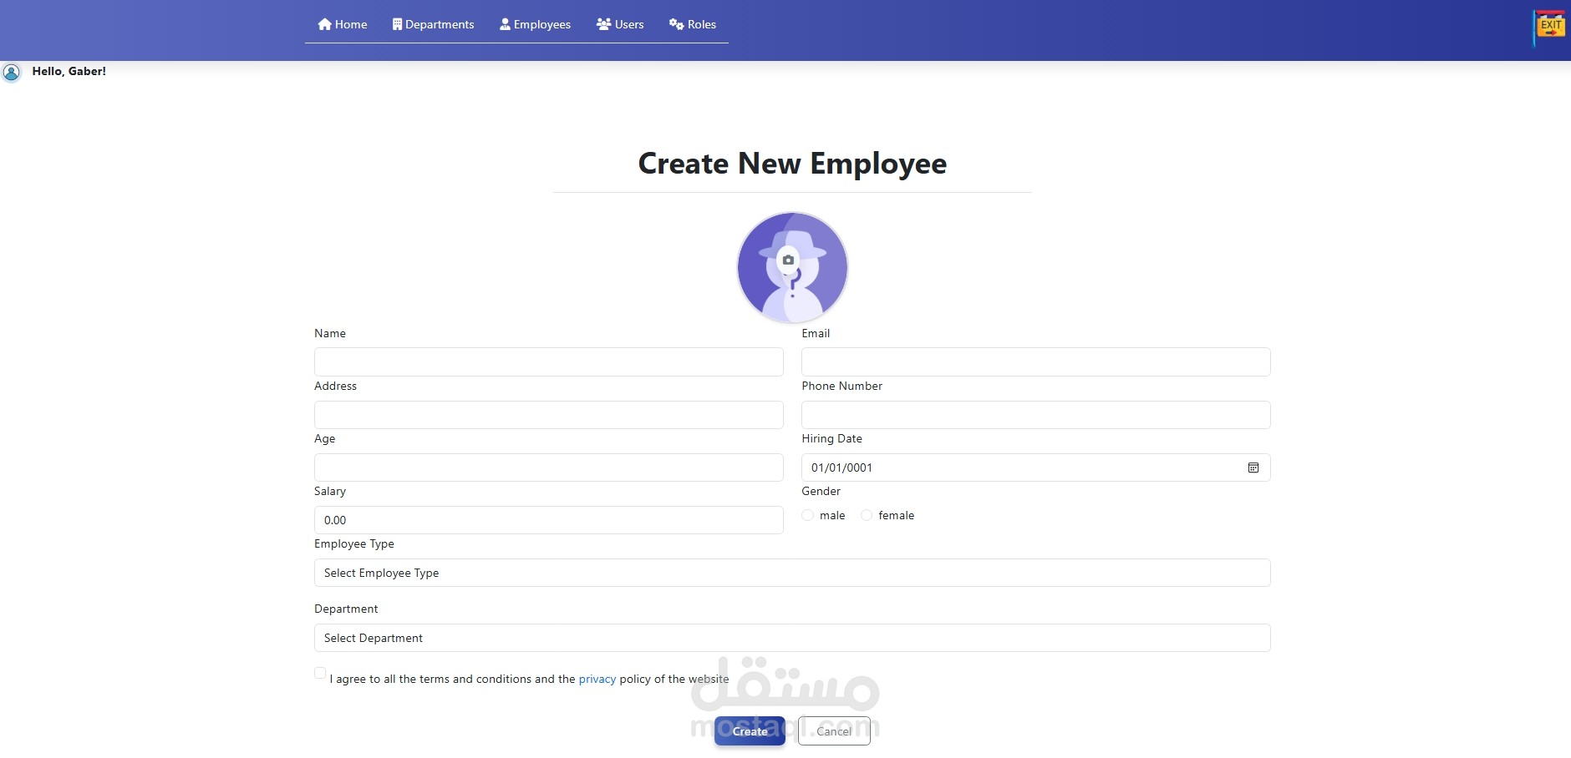Focus the Phone Number input field
The image size is (1571, 758).
coord(1036,415)
